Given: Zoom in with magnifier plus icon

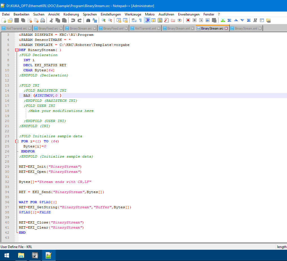Looking at the screenshot, I should (103, 20).
